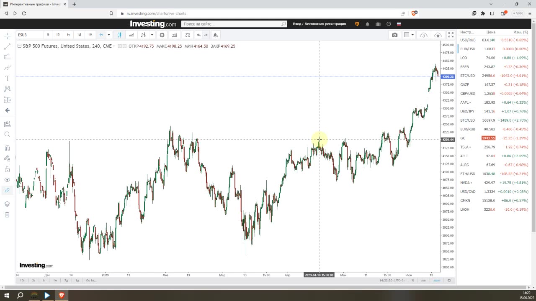
Task: Toggle the drawing sync link icon
Action: (x=7, y=190)
